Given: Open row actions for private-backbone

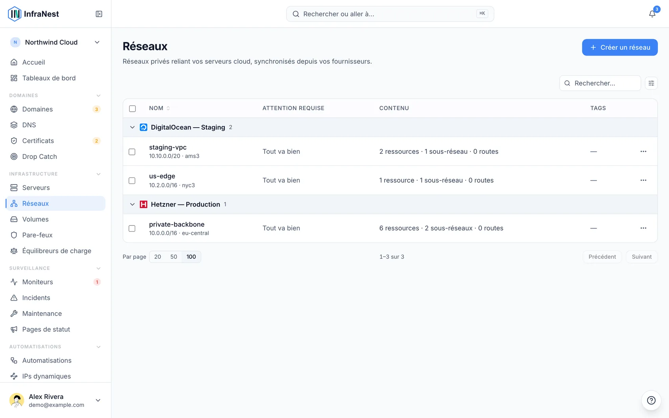Looking at the screenshot, I should (643, 228).
